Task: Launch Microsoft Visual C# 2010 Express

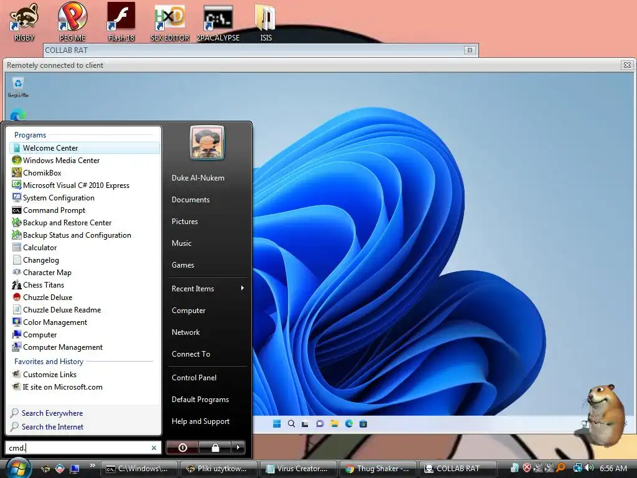Action: [85, 185]
